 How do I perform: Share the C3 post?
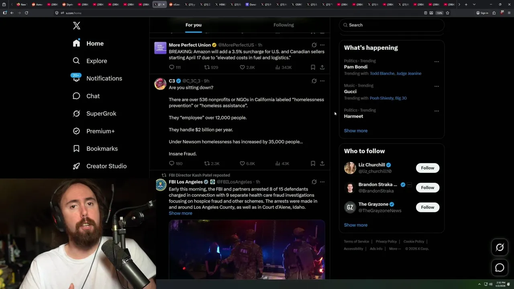pos(322,163)
